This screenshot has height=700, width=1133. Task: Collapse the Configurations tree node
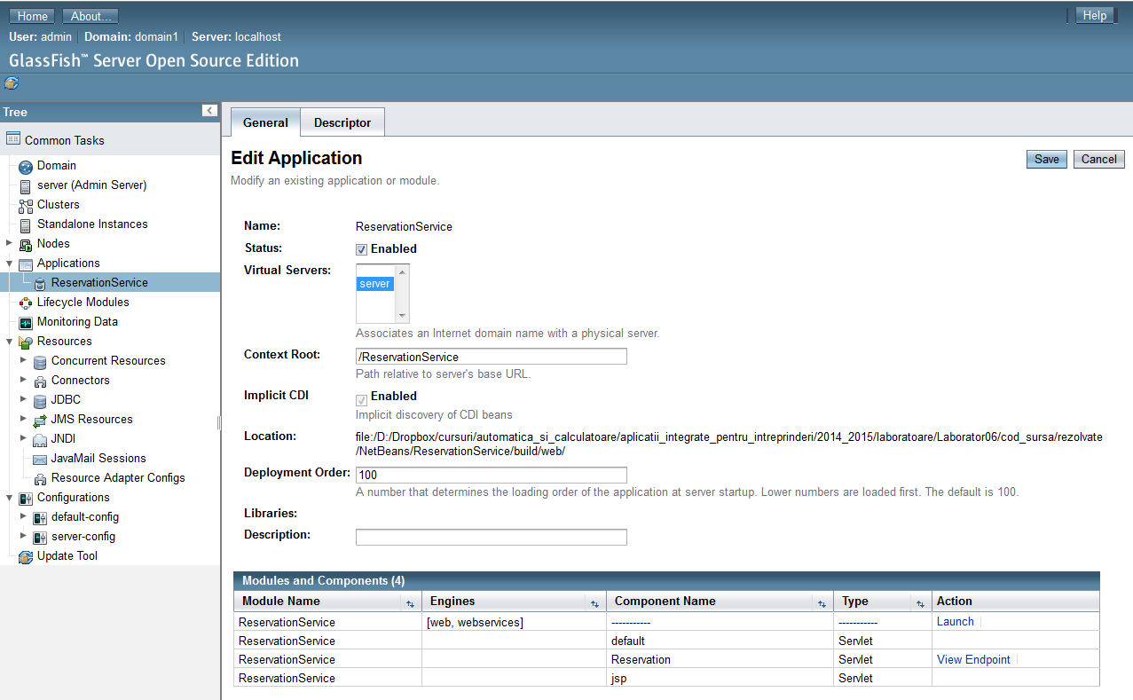pyautogui.click(x=9, y=498)
